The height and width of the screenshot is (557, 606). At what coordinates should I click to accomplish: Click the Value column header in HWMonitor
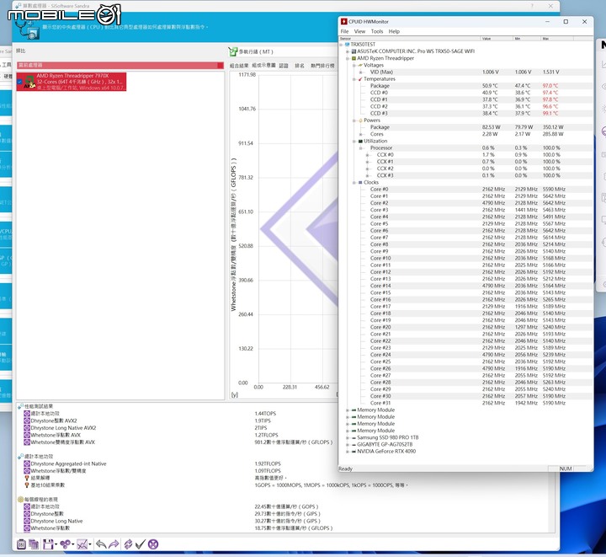coord(497,39)
